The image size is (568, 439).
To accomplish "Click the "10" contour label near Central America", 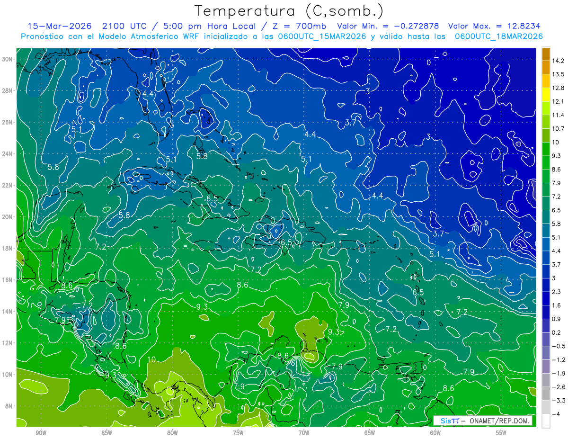I will (x=151, y=360).
